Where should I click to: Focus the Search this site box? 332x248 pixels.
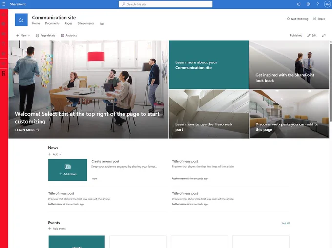pyautogui.click(x=166, y=4)
